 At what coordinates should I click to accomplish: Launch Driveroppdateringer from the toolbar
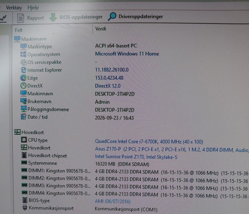[x=135, y=17]
